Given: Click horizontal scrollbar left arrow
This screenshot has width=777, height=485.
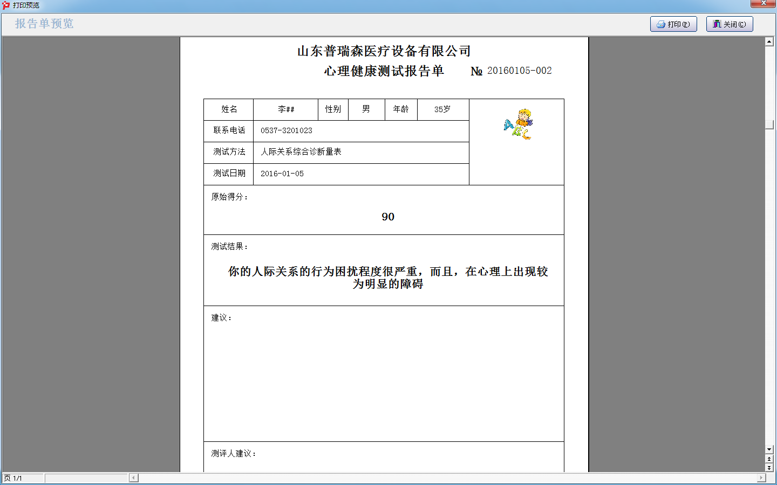Looking at the screenshot, I should click(x=134, y=478).
